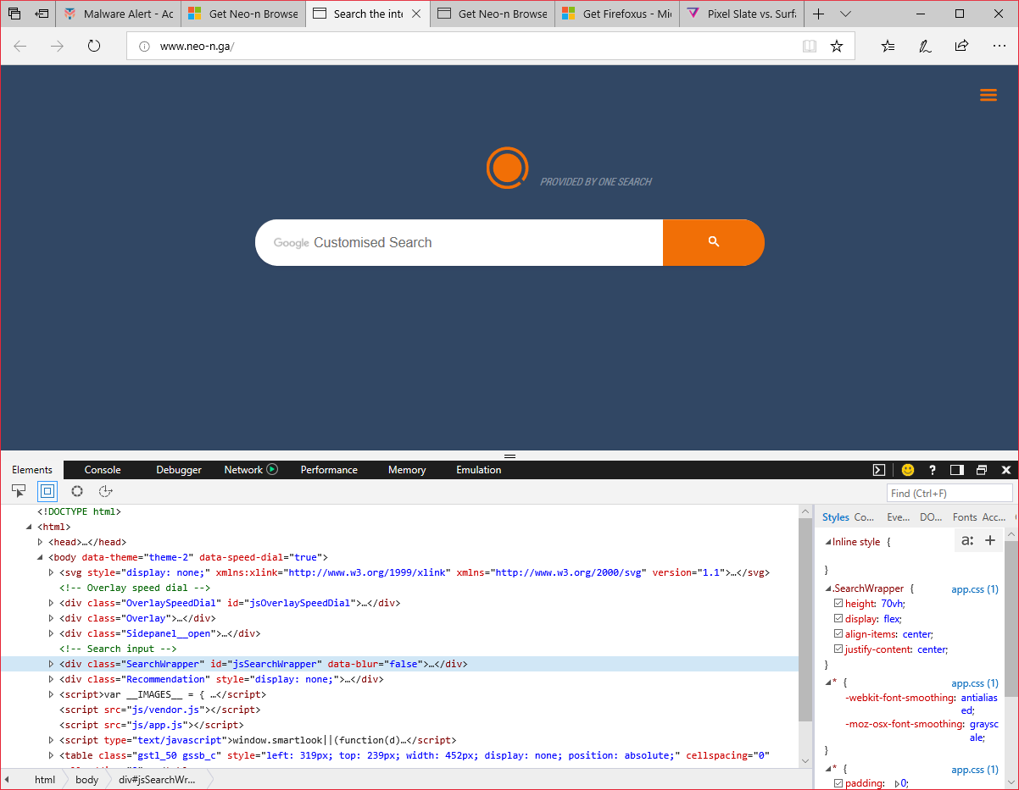Switch to the Malware Alert browser tab

tap(119, 14)
